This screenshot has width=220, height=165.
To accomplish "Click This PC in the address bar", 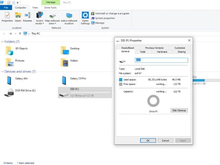I will point(36,34).
